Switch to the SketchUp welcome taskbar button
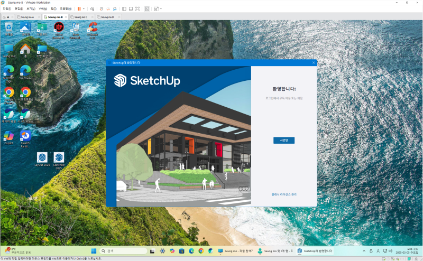The height and width of the screenshot is (261, 423). tap(315, 251)
